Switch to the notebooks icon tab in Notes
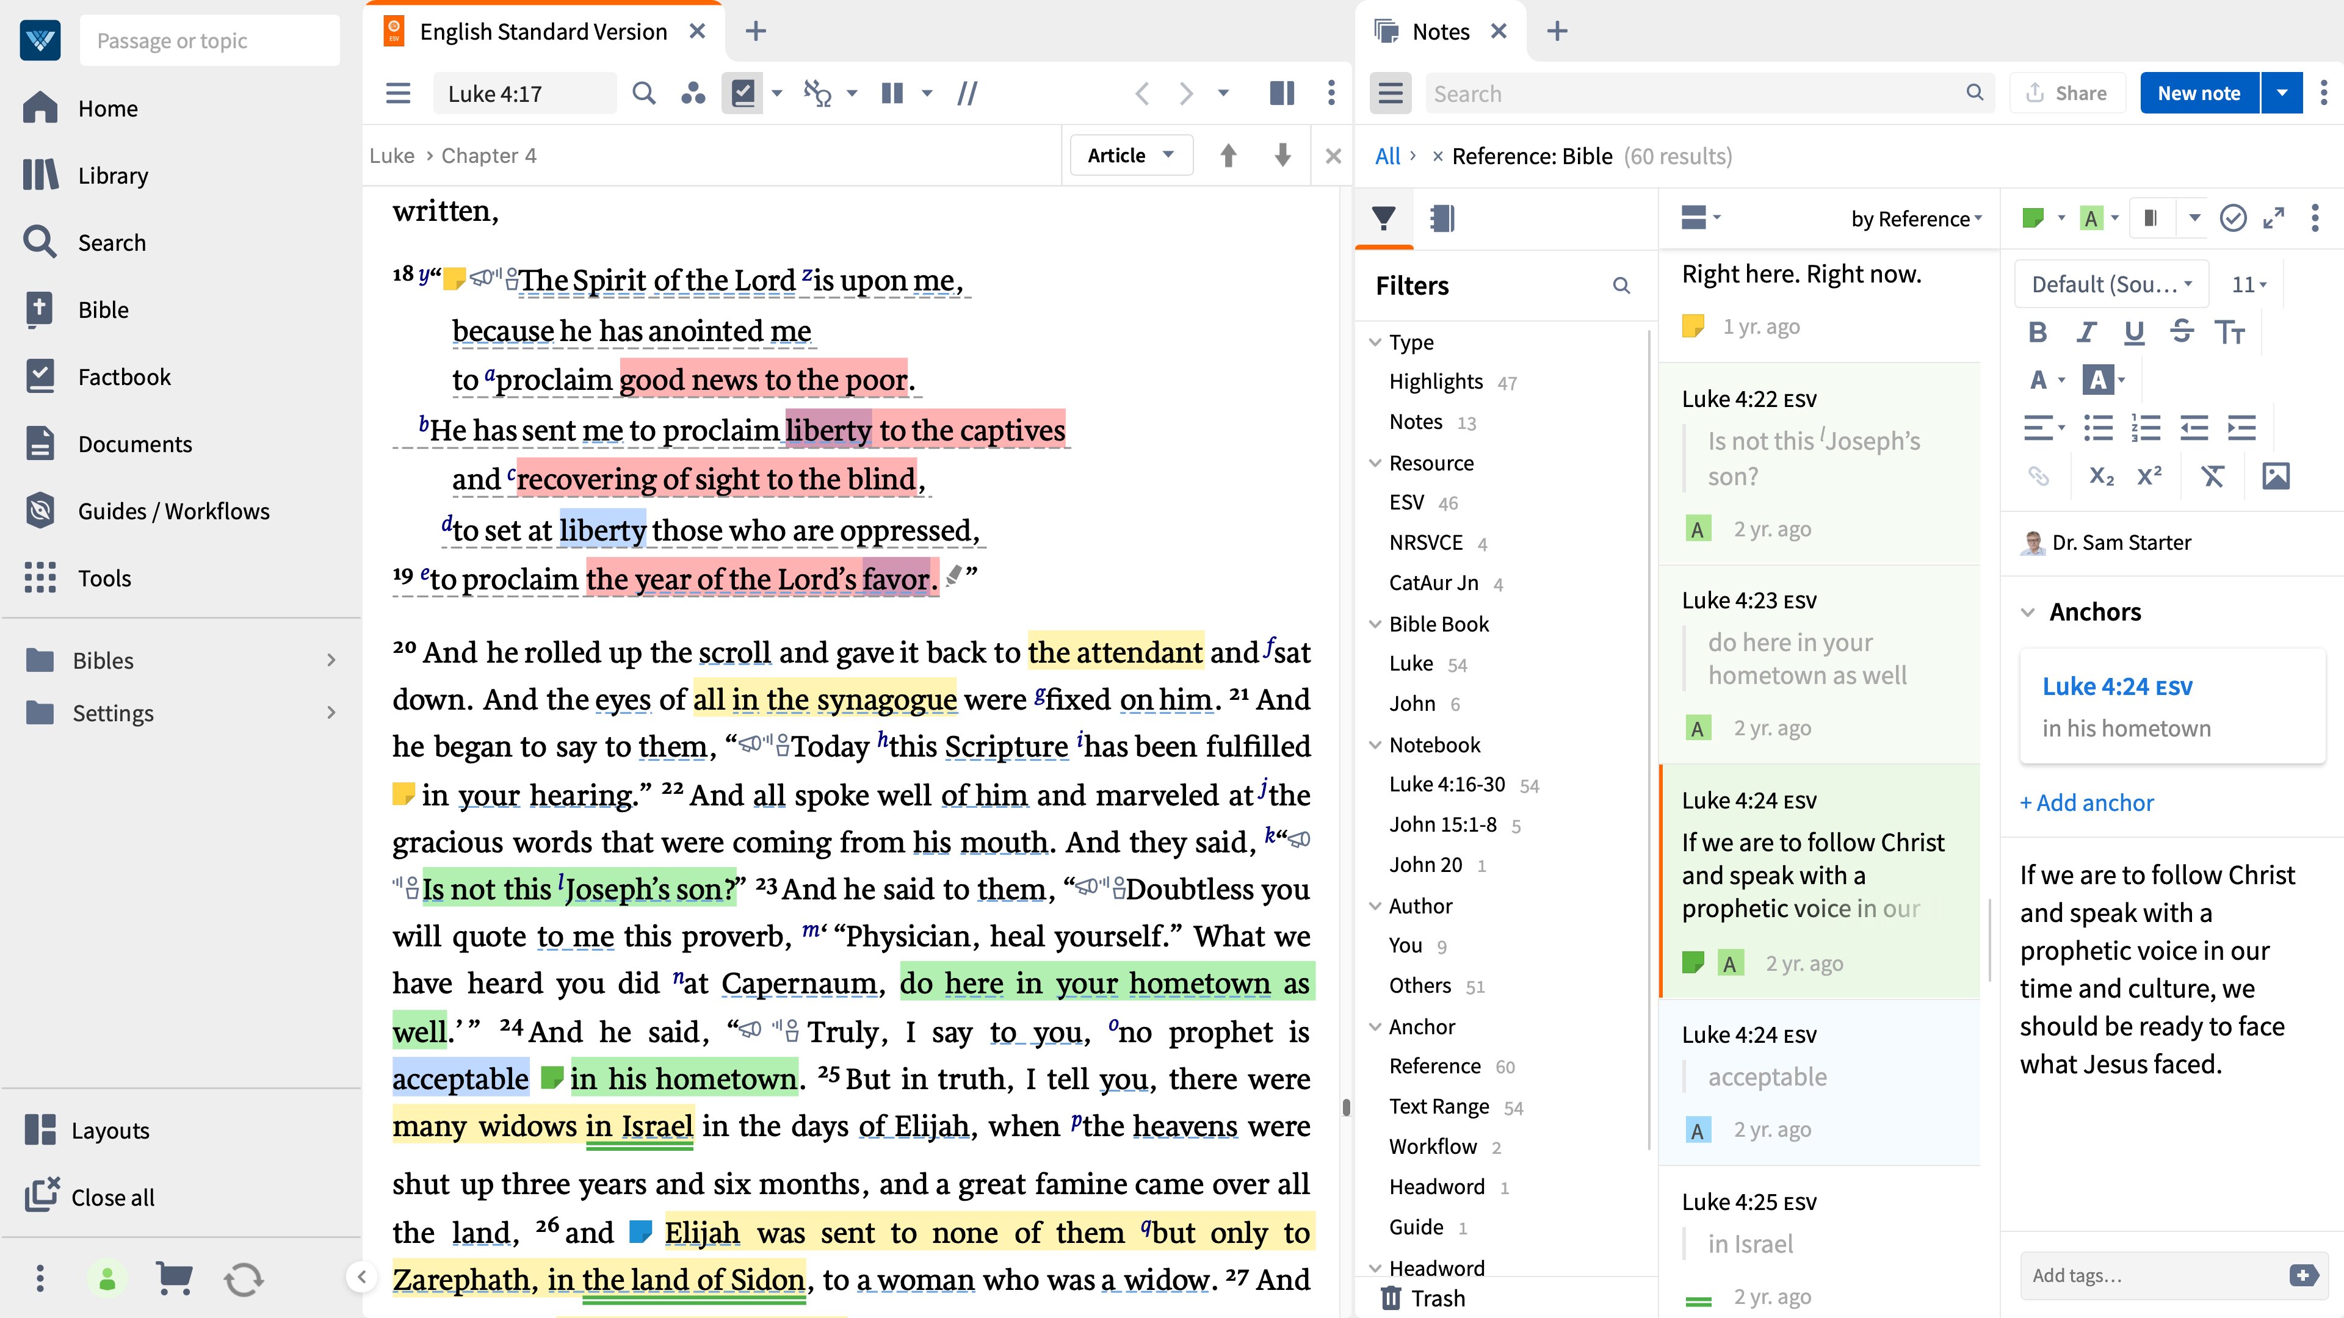 tap(1442, 218)
